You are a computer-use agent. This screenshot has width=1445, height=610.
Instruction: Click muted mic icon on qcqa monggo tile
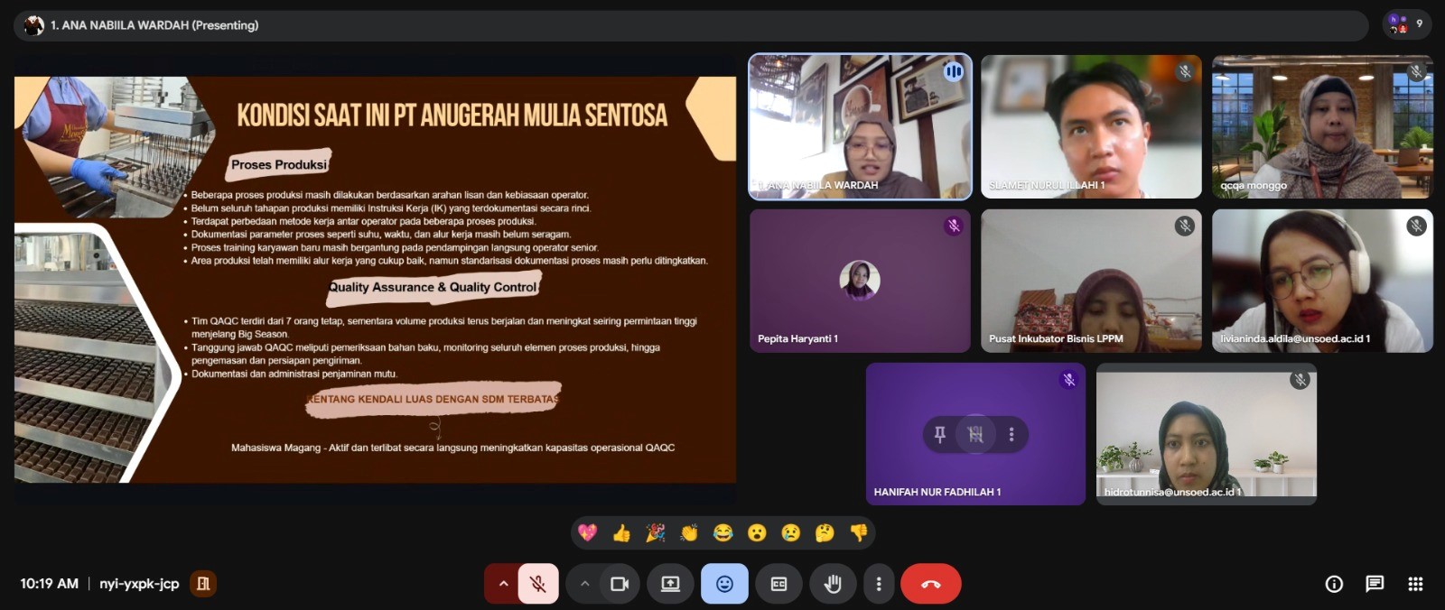tap(1416, 71)
